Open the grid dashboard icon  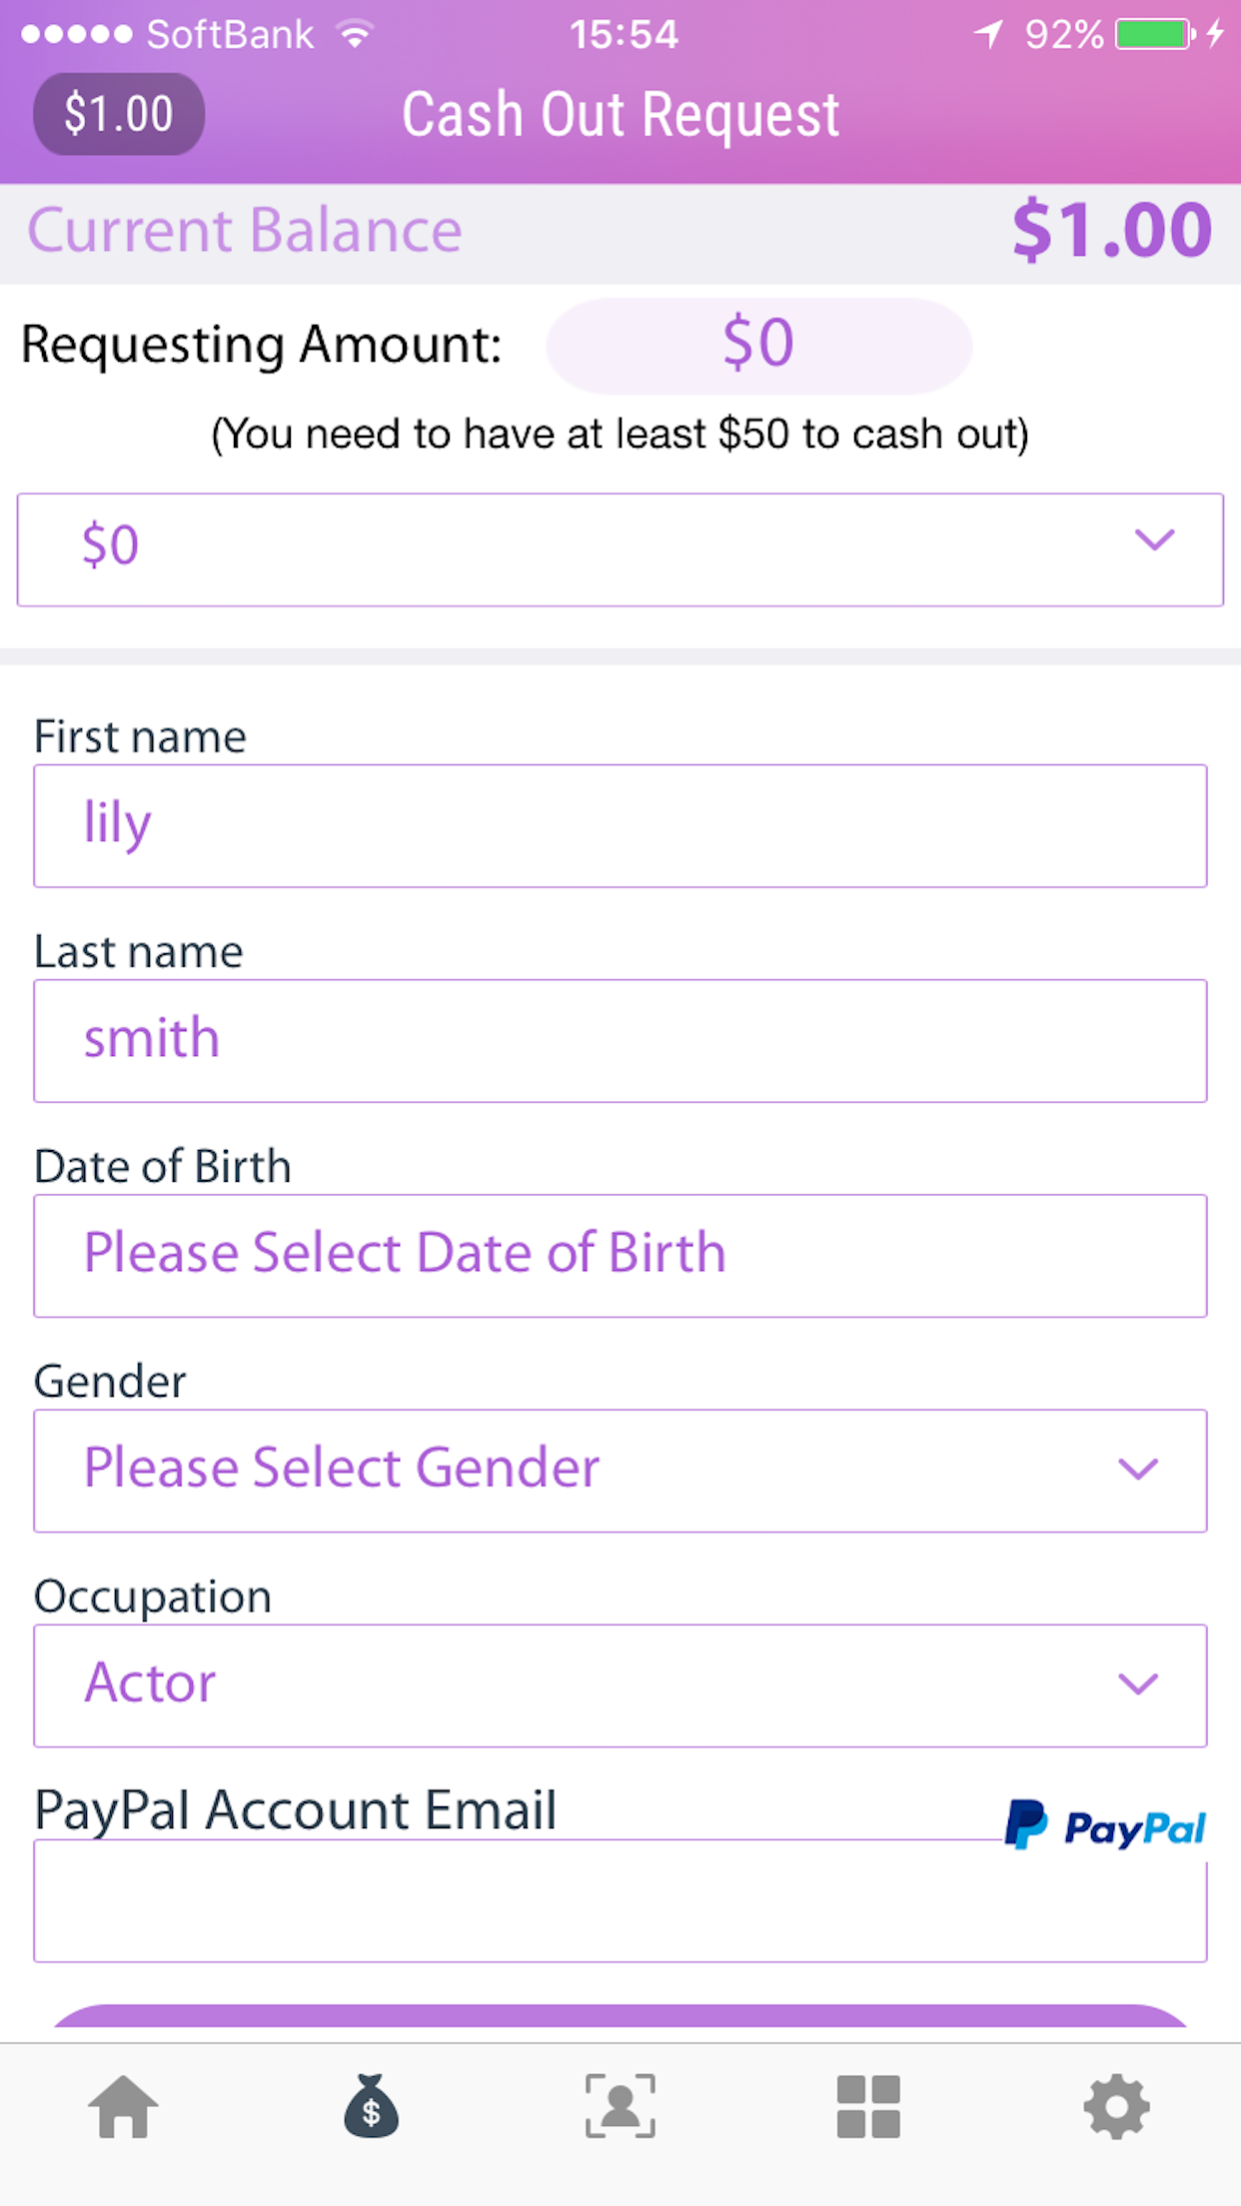(868, 2106)
